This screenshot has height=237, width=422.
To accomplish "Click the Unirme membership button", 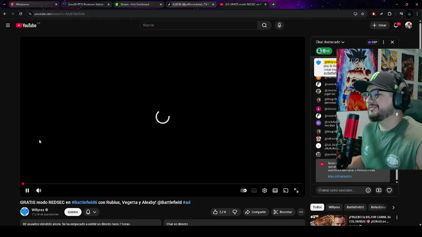I will tap(73, 212).
